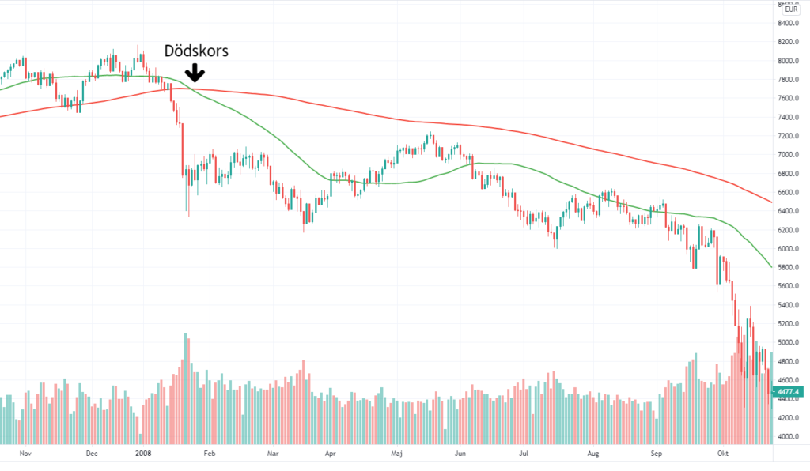Click the Okt month label
The height and width of the screenshot is (471, 810).
pyautogui.click(x=721, y=454)
